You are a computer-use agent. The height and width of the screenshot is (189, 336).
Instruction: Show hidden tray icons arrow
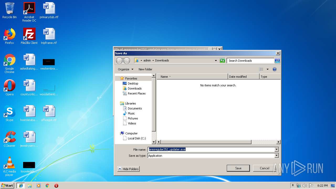293,185
